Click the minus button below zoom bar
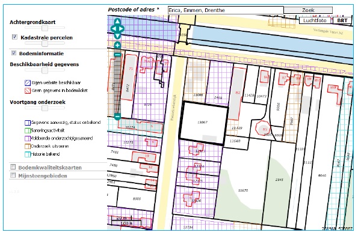Screen dimensions: 358x235 pos(117,117)
